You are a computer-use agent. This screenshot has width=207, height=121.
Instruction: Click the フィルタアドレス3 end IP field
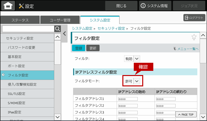tap(166, 113)
